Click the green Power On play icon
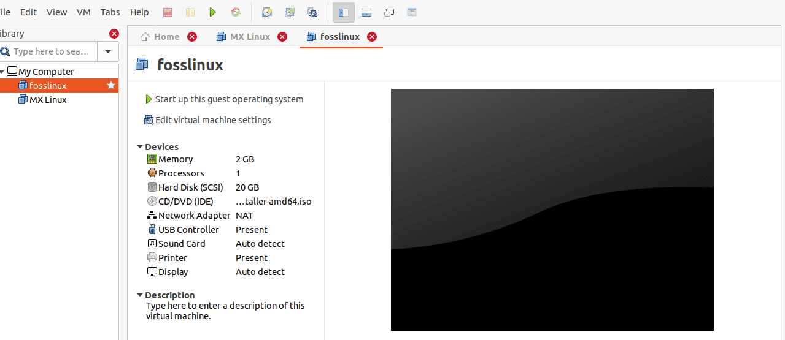 pos(212,12)
